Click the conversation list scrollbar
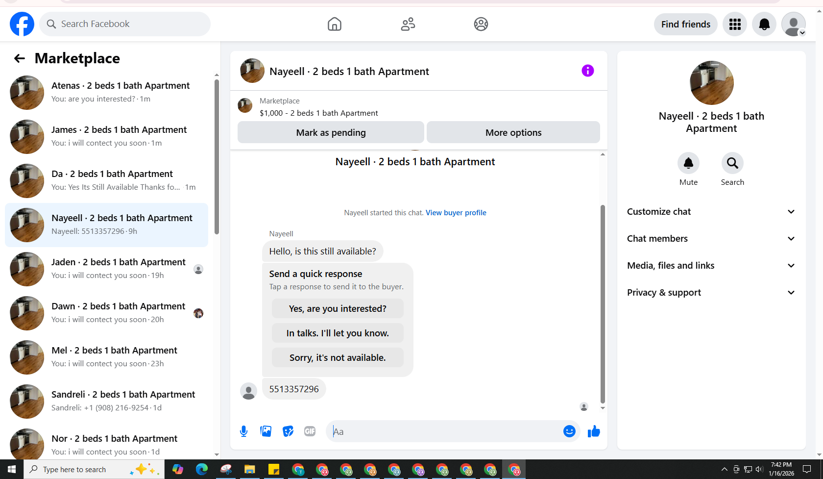The image size is (823, 479). tap(217, 157)
